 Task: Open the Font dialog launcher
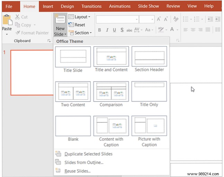pyautogui.click(x=178, y=40)
